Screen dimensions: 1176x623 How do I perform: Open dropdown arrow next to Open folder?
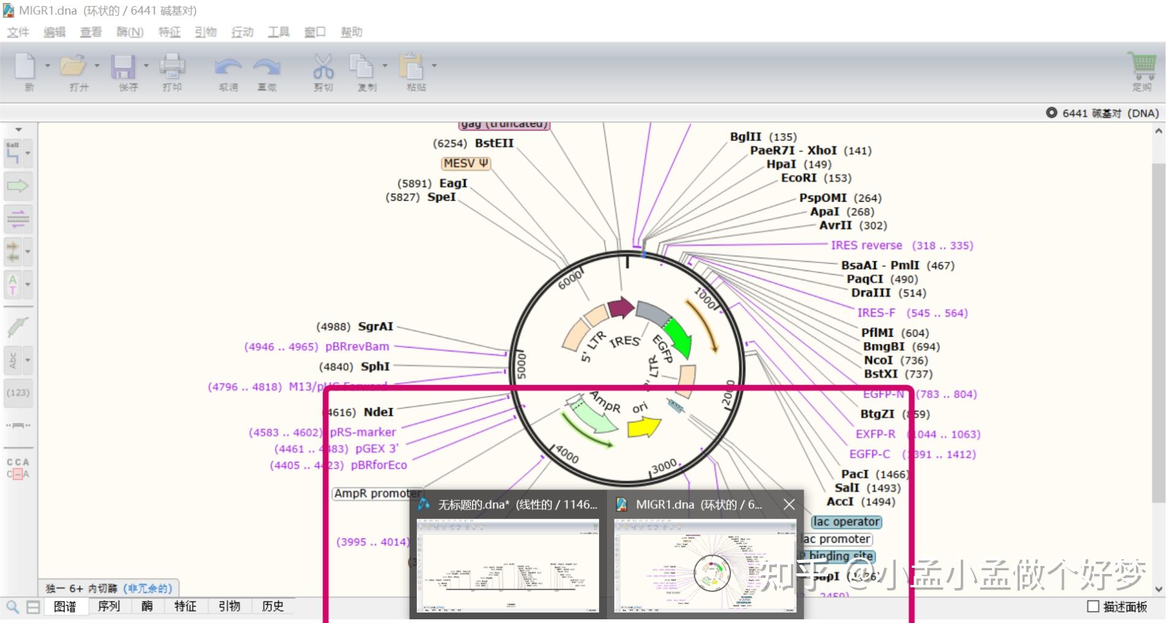pyautogui.click(x=97, y=66)
